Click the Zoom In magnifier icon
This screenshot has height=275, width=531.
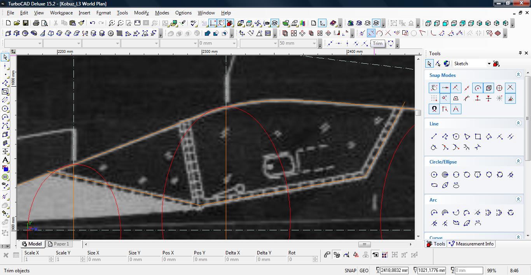[x=112, y=23]
